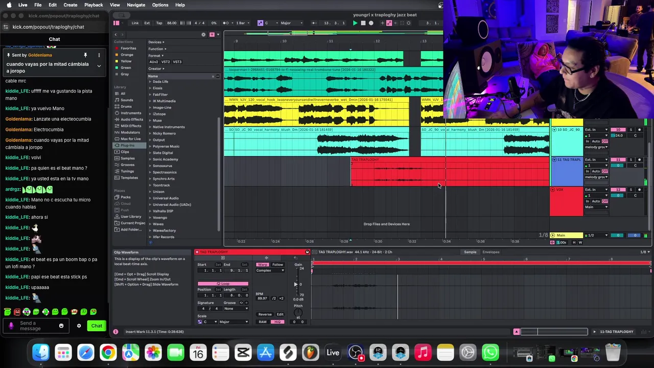The height and width of the screenshot is (368, 654).
Task: Open WhatsApp from the Dock
Action: [x=490, y=352]
